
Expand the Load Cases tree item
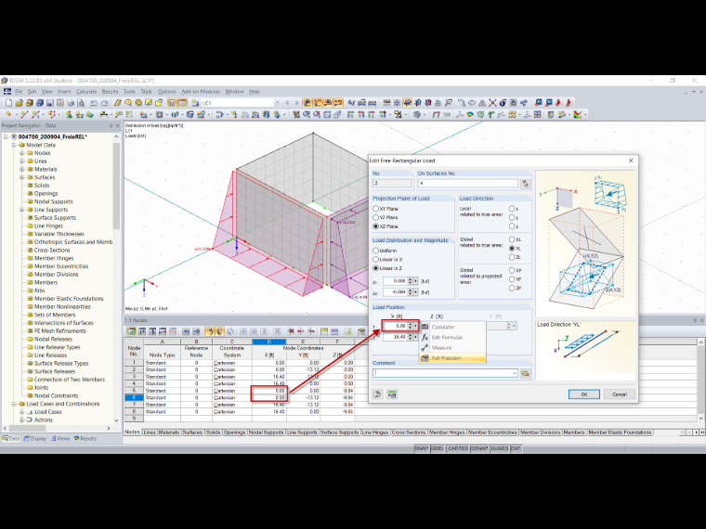coord(21,412)
